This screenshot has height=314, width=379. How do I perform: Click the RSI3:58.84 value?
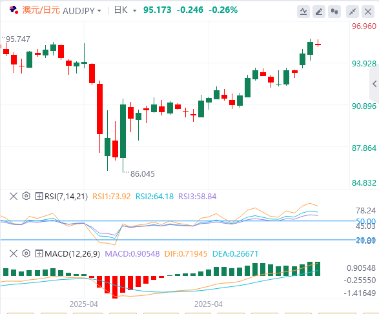[x=197, y=197]
